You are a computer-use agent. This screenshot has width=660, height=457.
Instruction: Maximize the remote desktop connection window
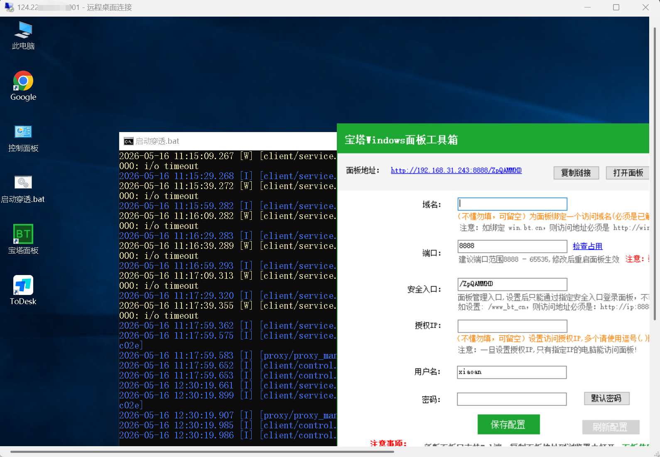(616, 7)
